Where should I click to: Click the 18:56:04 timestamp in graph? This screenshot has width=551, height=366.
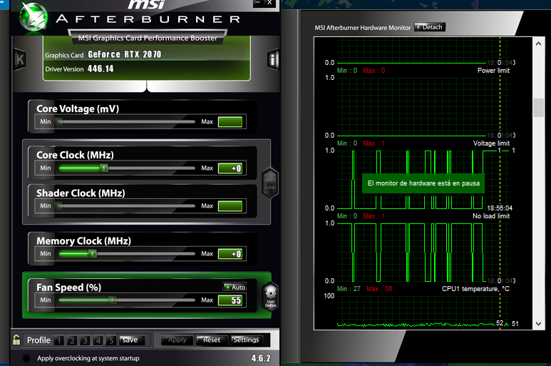500,208
